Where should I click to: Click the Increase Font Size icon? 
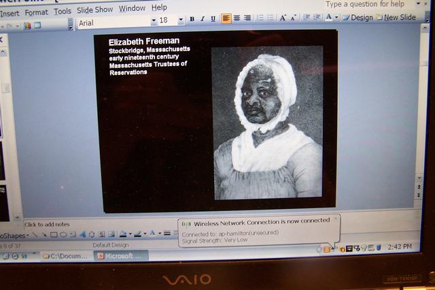[x=283, y=18]
